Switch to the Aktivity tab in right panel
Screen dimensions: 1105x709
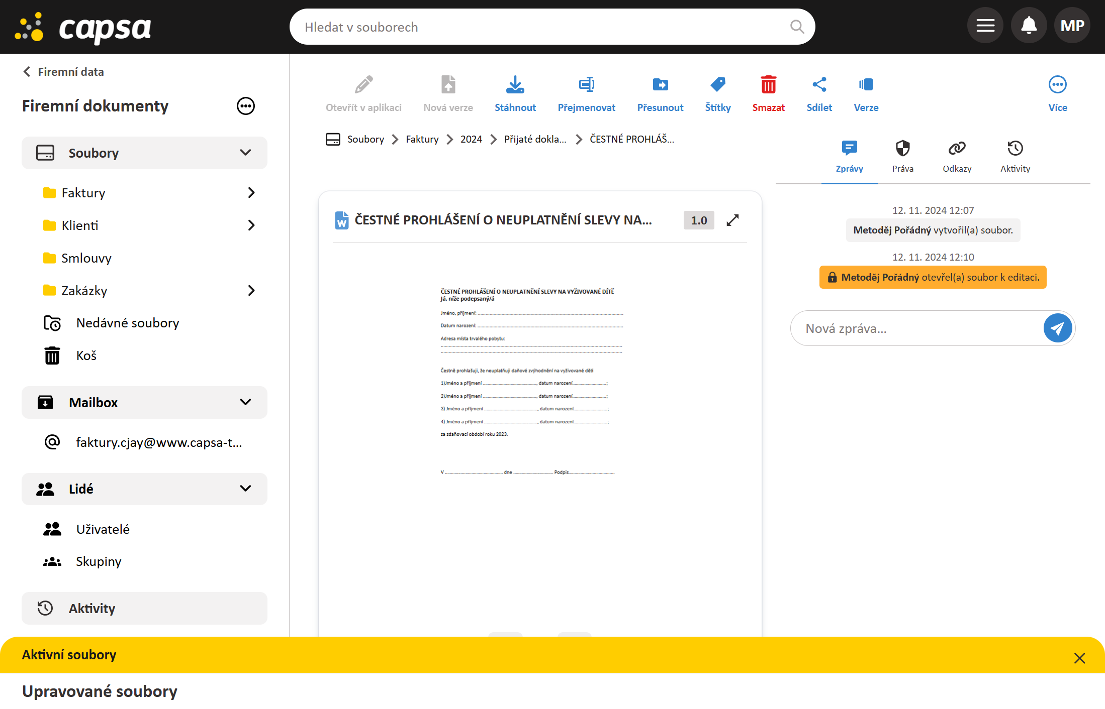(1015, 156)
